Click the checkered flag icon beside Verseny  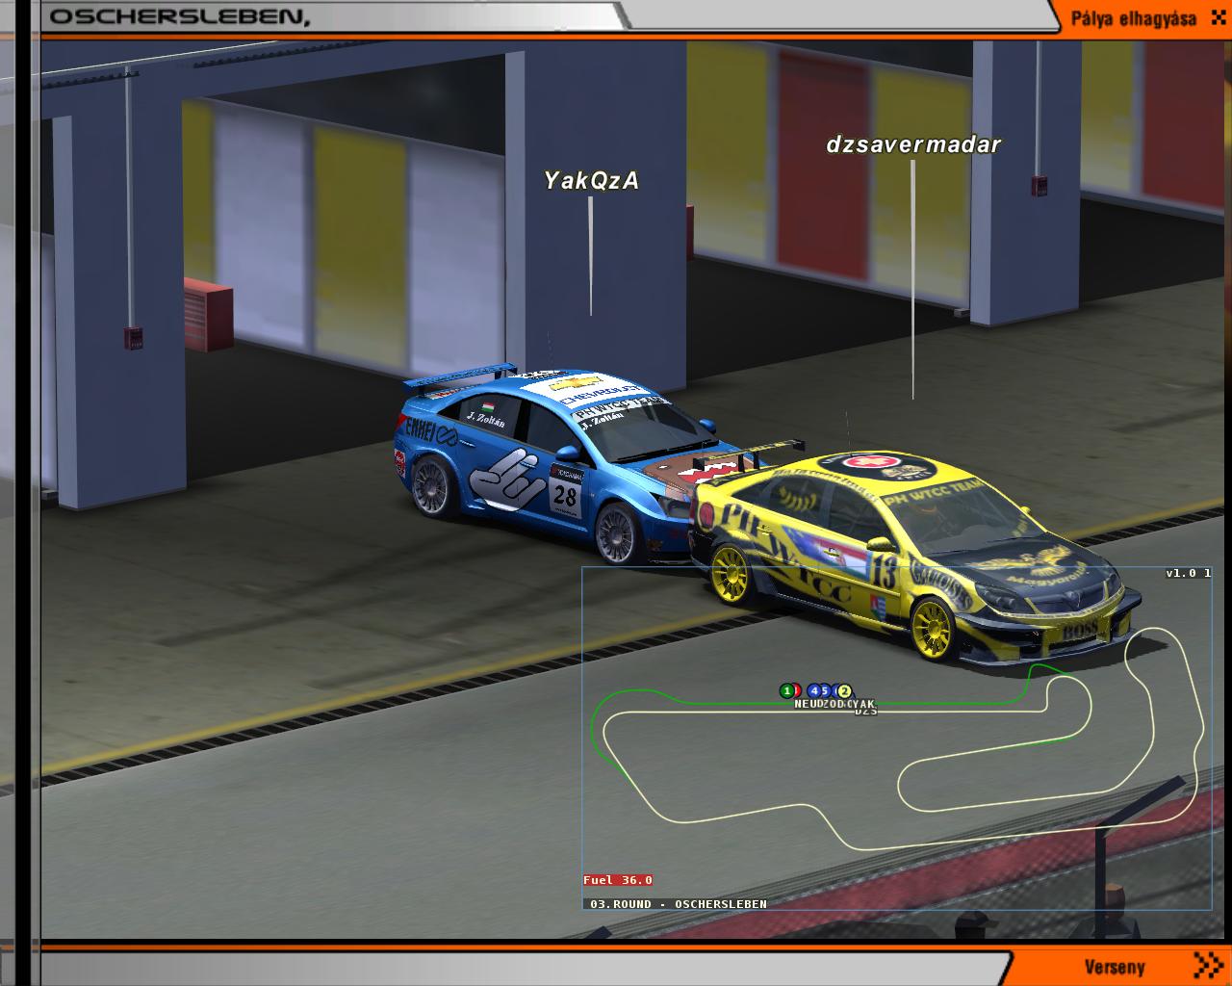pyautogui.click(x=1207, y=965)
